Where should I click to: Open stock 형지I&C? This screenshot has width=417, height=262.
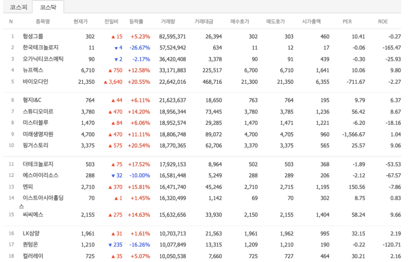pos(32,100)
